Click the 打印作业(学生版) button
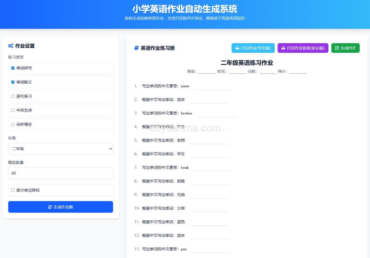Viewport: 370px width, 258px height. click(253, 48)
